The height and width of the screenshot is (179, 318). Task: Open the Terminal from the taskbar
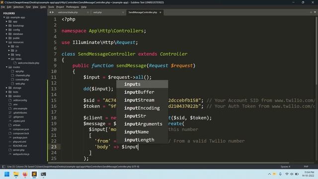pyautogui.click(x=43, y=174)
